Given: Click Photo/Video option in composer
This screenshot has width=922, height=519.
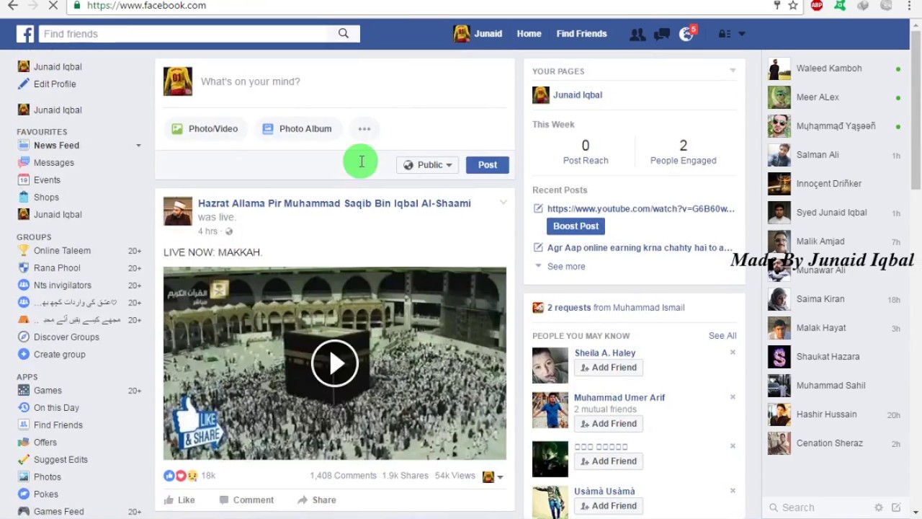Looking at the screenshot, I should pyautogui.click(x=205, y=129).
